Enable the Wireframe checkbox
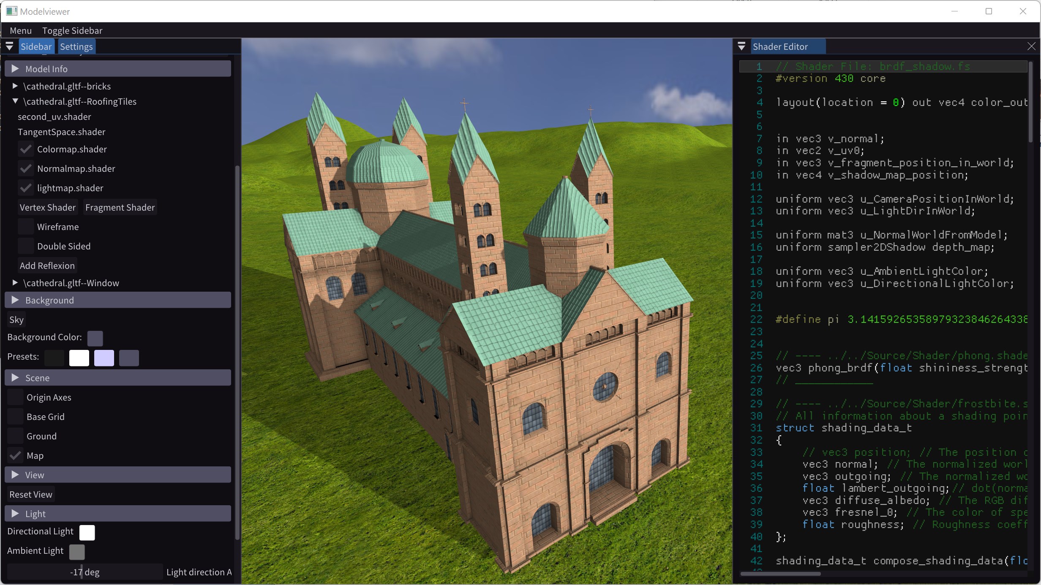 26,227
